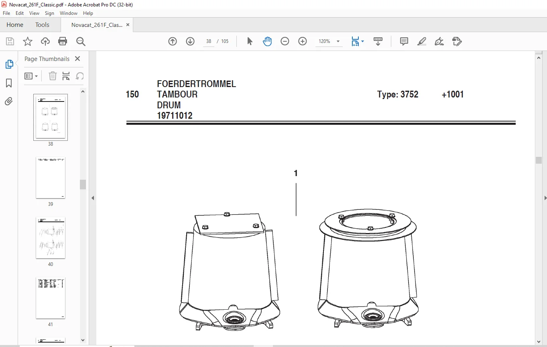Image resolution: width=547 pixels, height=347 pixels.
Task: Toggle the Page Thumbnails sidebar icon
Action: [9, 64]
